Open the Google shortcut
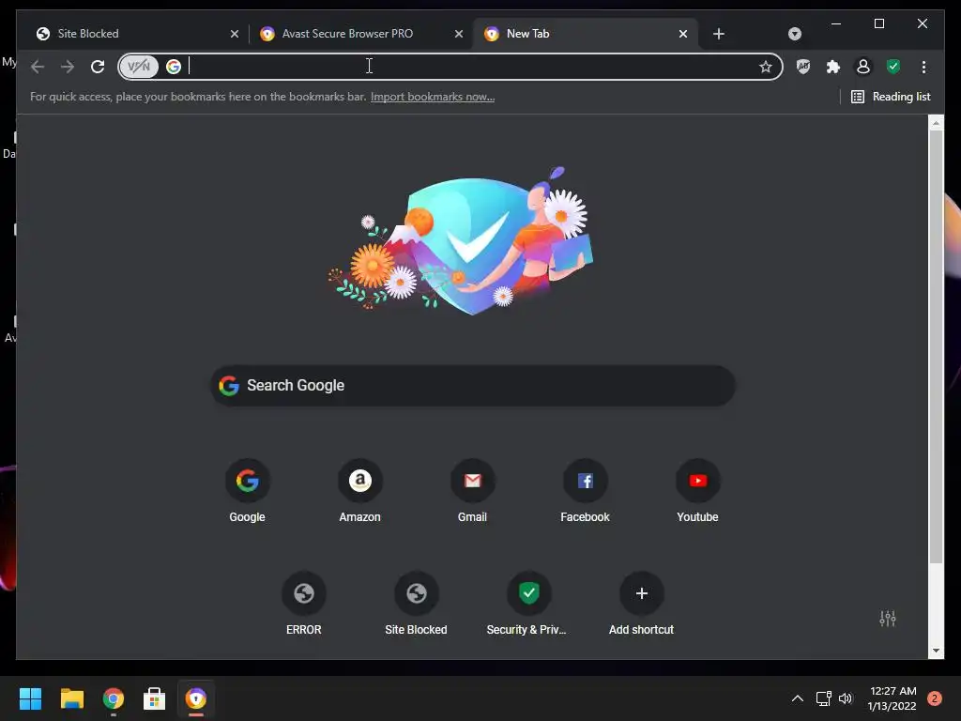 point(248,490)
